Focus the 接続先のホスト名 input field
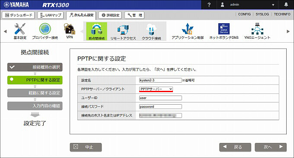This screenshot has height=158, width=294. [x=160, y=115]
